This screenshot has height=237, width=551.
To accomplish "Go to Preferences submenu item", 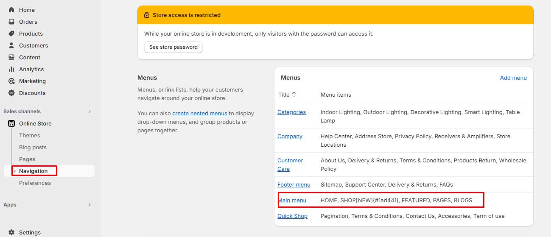I will 35,183.
